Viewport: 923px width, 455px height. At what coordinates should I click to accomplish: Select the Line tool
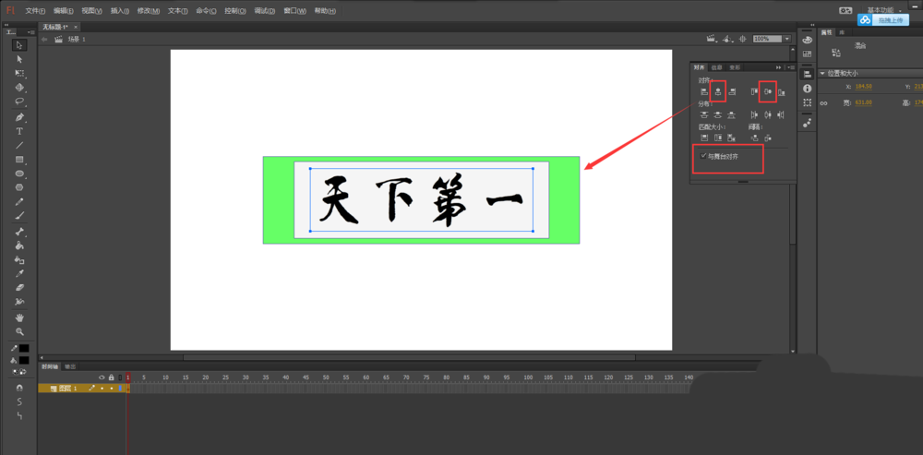click(19, 145)
